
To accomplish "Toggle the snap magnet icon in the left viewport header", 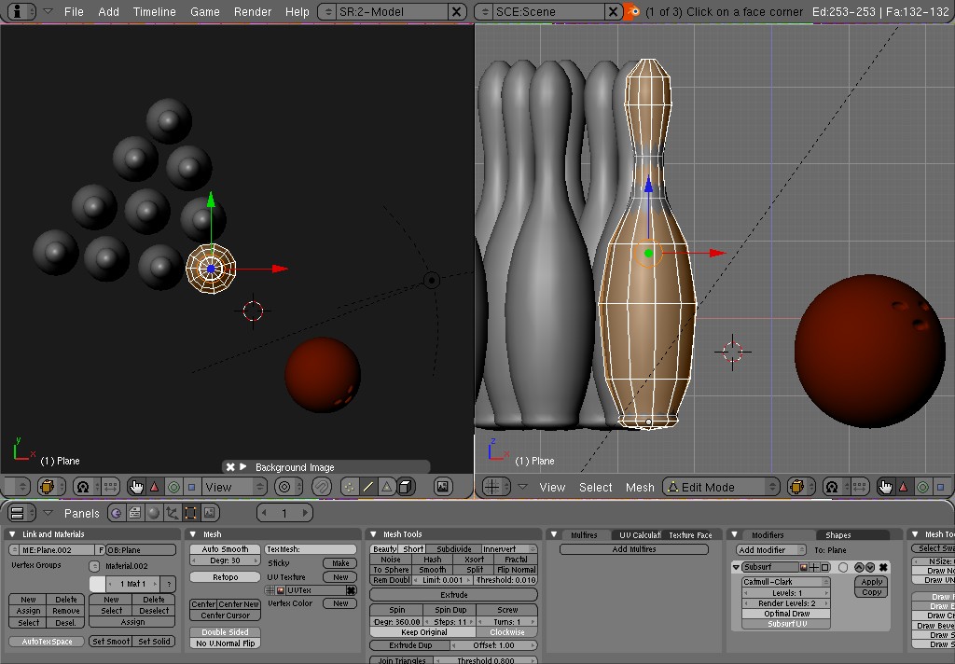I will pyautogui.click(x=322, y=487).
